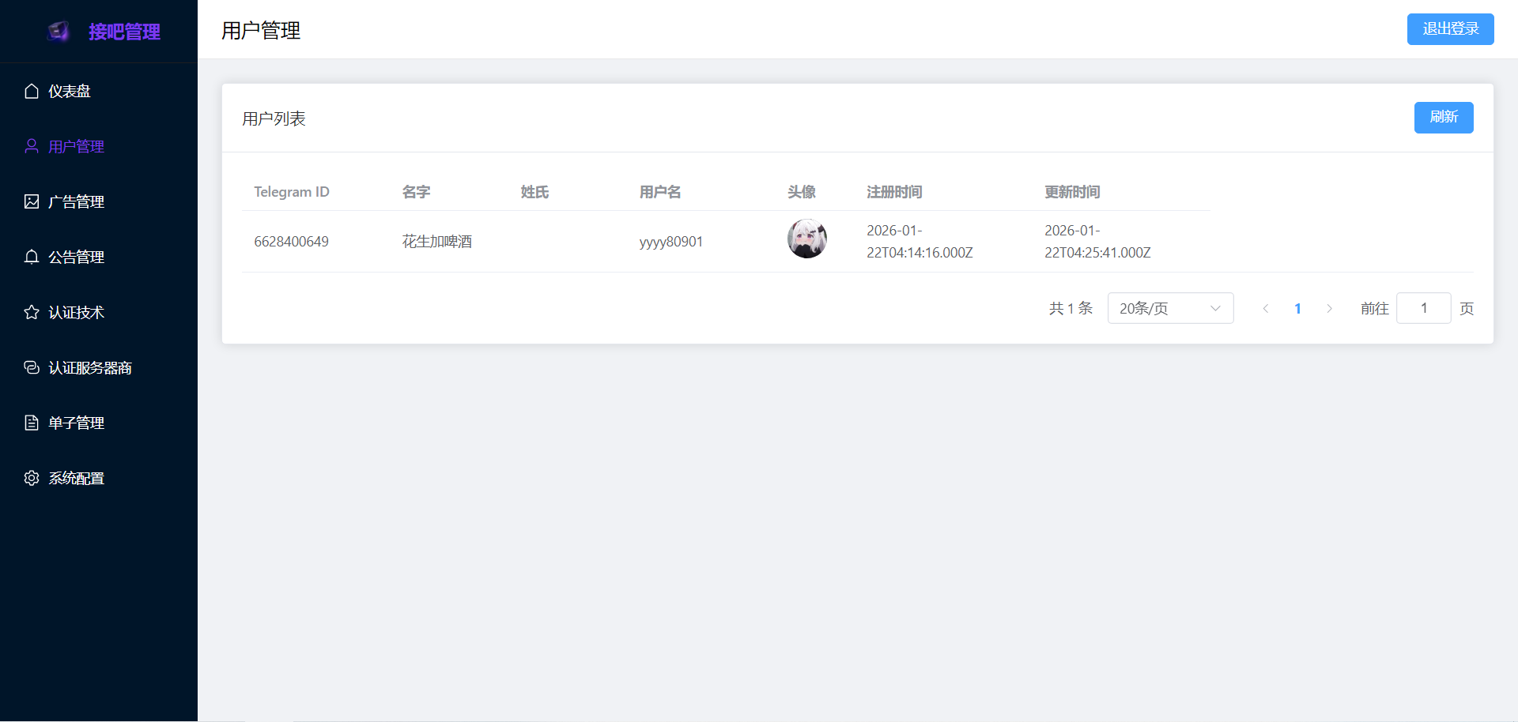
Task: Go to the next page arrow
Action: click(x=1329, y=309)
